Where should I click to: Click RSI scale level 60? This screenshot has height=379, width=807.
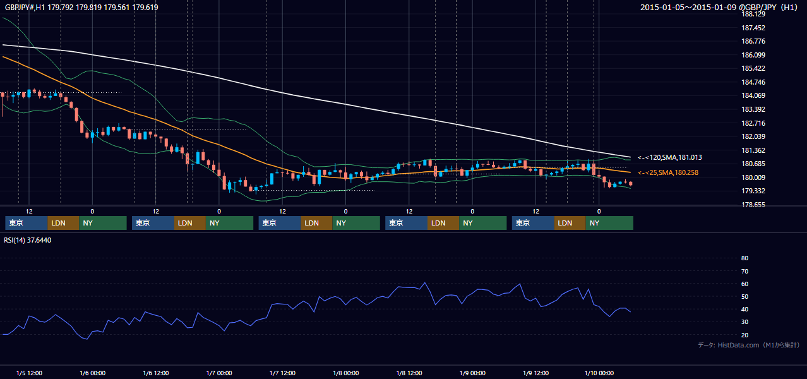[x=744, y=284]
